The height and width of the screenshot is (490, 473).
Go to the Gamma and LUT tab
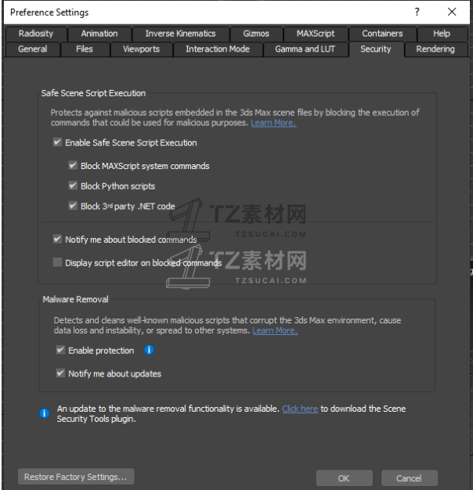point(305,49)
